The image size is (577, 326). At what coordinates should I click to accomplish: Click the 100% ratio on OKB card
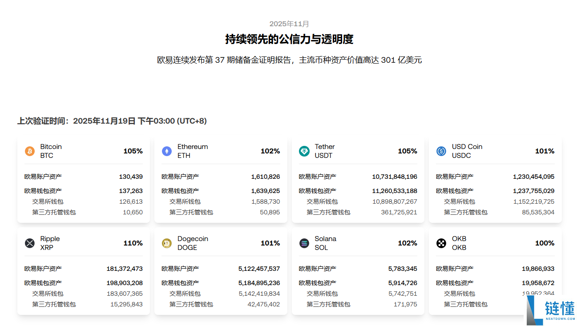point(545,243)
